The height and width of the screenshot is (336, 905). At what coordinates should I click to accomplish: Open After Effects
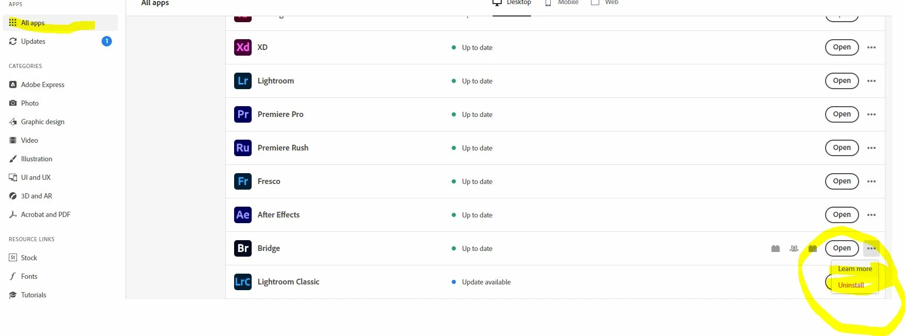coord(842,215)
